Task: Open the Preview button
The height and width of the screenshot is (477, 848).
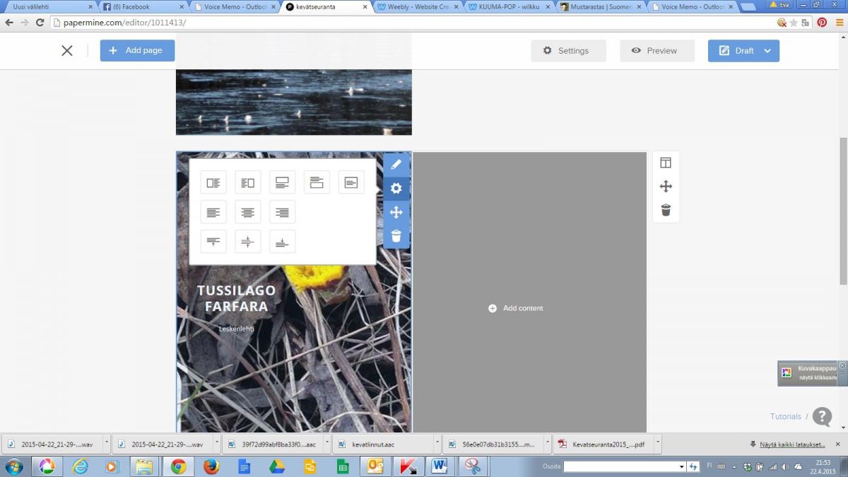Action: (x=656, y=51)
